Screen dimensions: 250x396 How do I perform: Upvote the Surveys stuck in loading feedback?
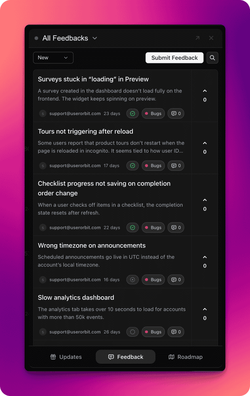(205, 91)
